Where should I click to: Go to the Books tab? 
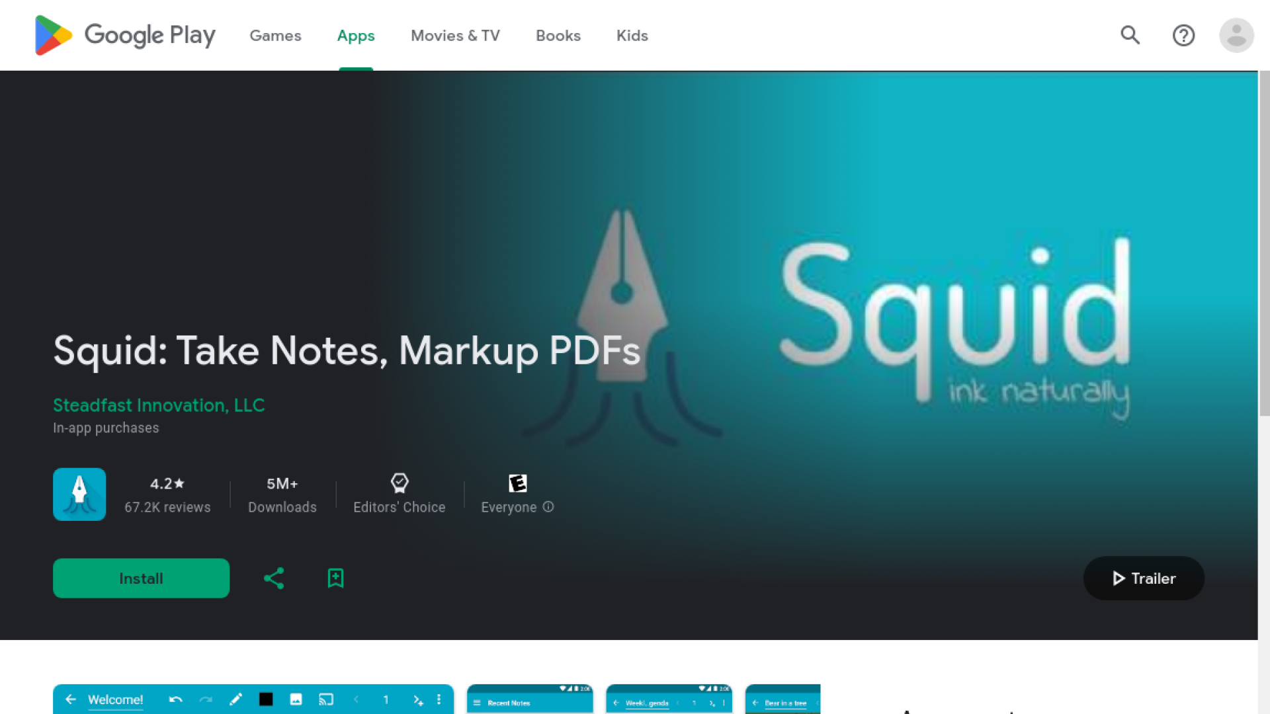click(558, 36)
